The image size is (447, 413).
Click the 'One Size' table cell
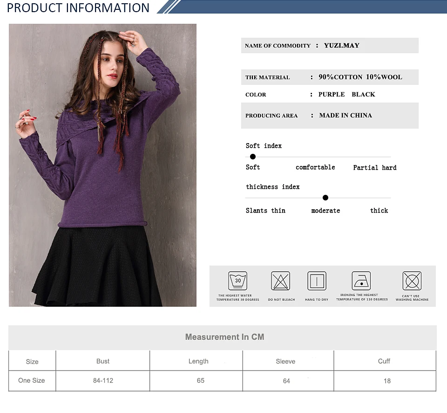32,380
